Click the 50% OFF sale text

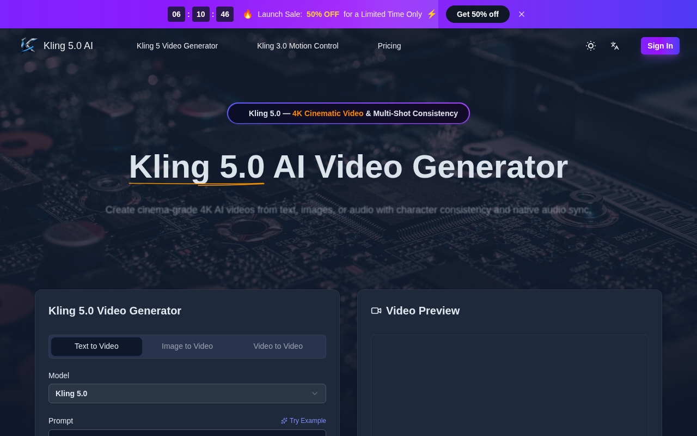[323, 14]
